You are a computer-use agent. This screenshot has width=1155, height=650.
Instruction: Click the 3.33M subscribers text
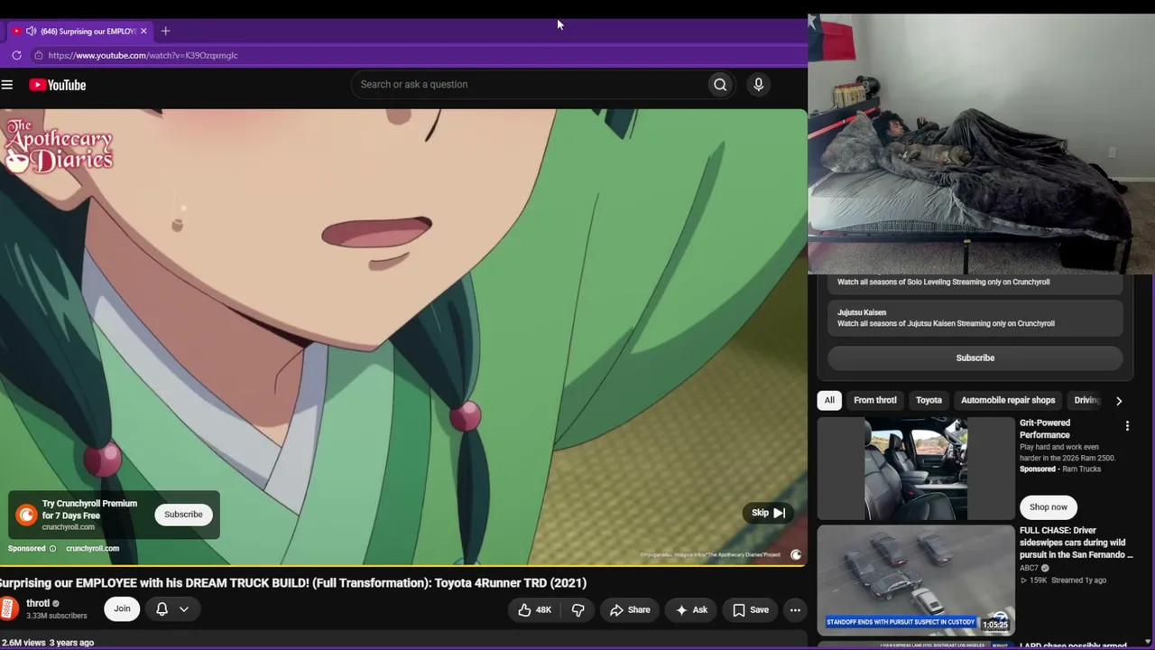click(57, 616)
